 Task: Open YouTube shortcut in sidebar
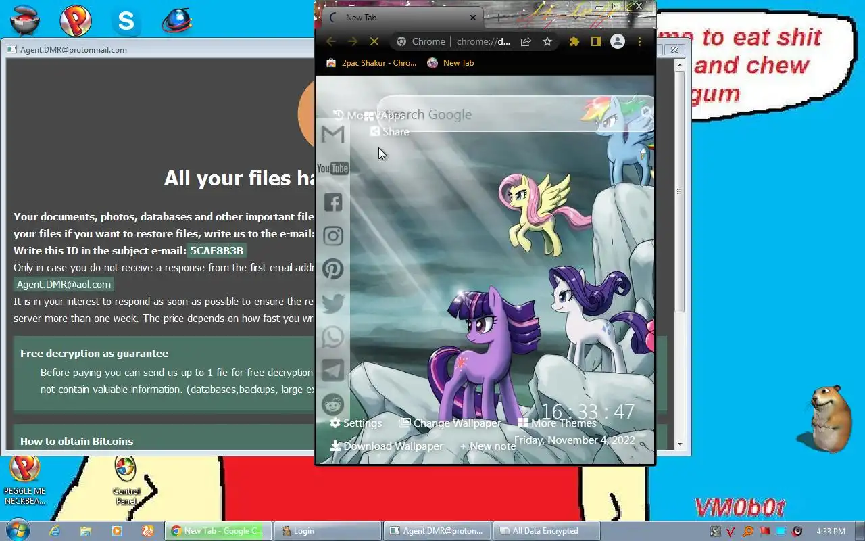[332, 168]
